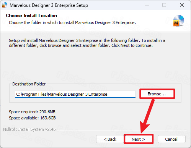Minimize the setup window

click(147, 5)
